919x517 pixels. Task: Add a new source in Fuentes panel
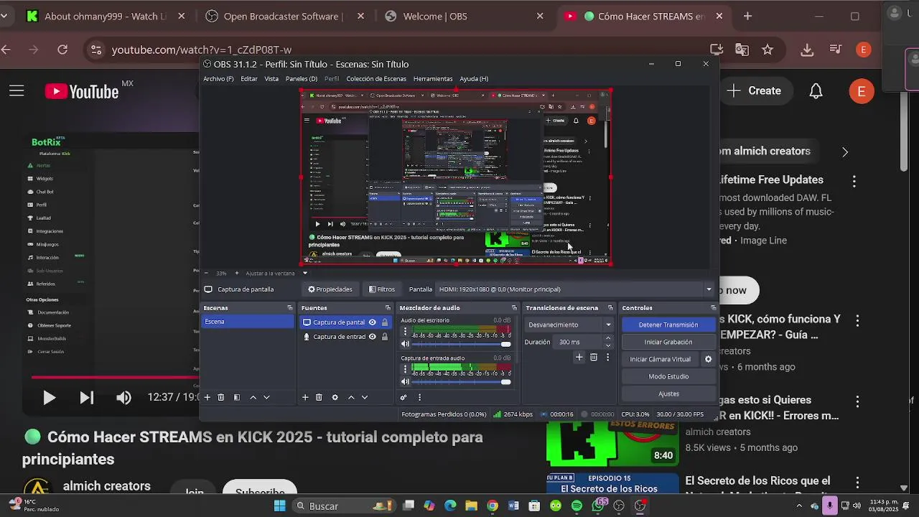[305, 397]
